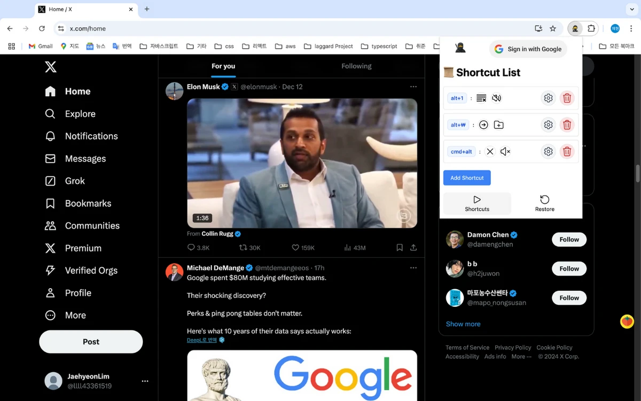Click the DeepL로 번역 link
This screenshot has height=401, width=641.
[x=202, y=340]
